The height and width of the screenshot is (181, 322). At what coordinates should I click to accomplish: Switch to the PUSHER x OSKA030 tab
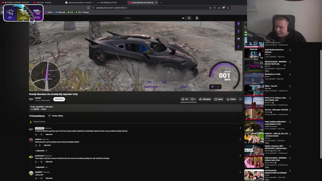click(17, 3)
